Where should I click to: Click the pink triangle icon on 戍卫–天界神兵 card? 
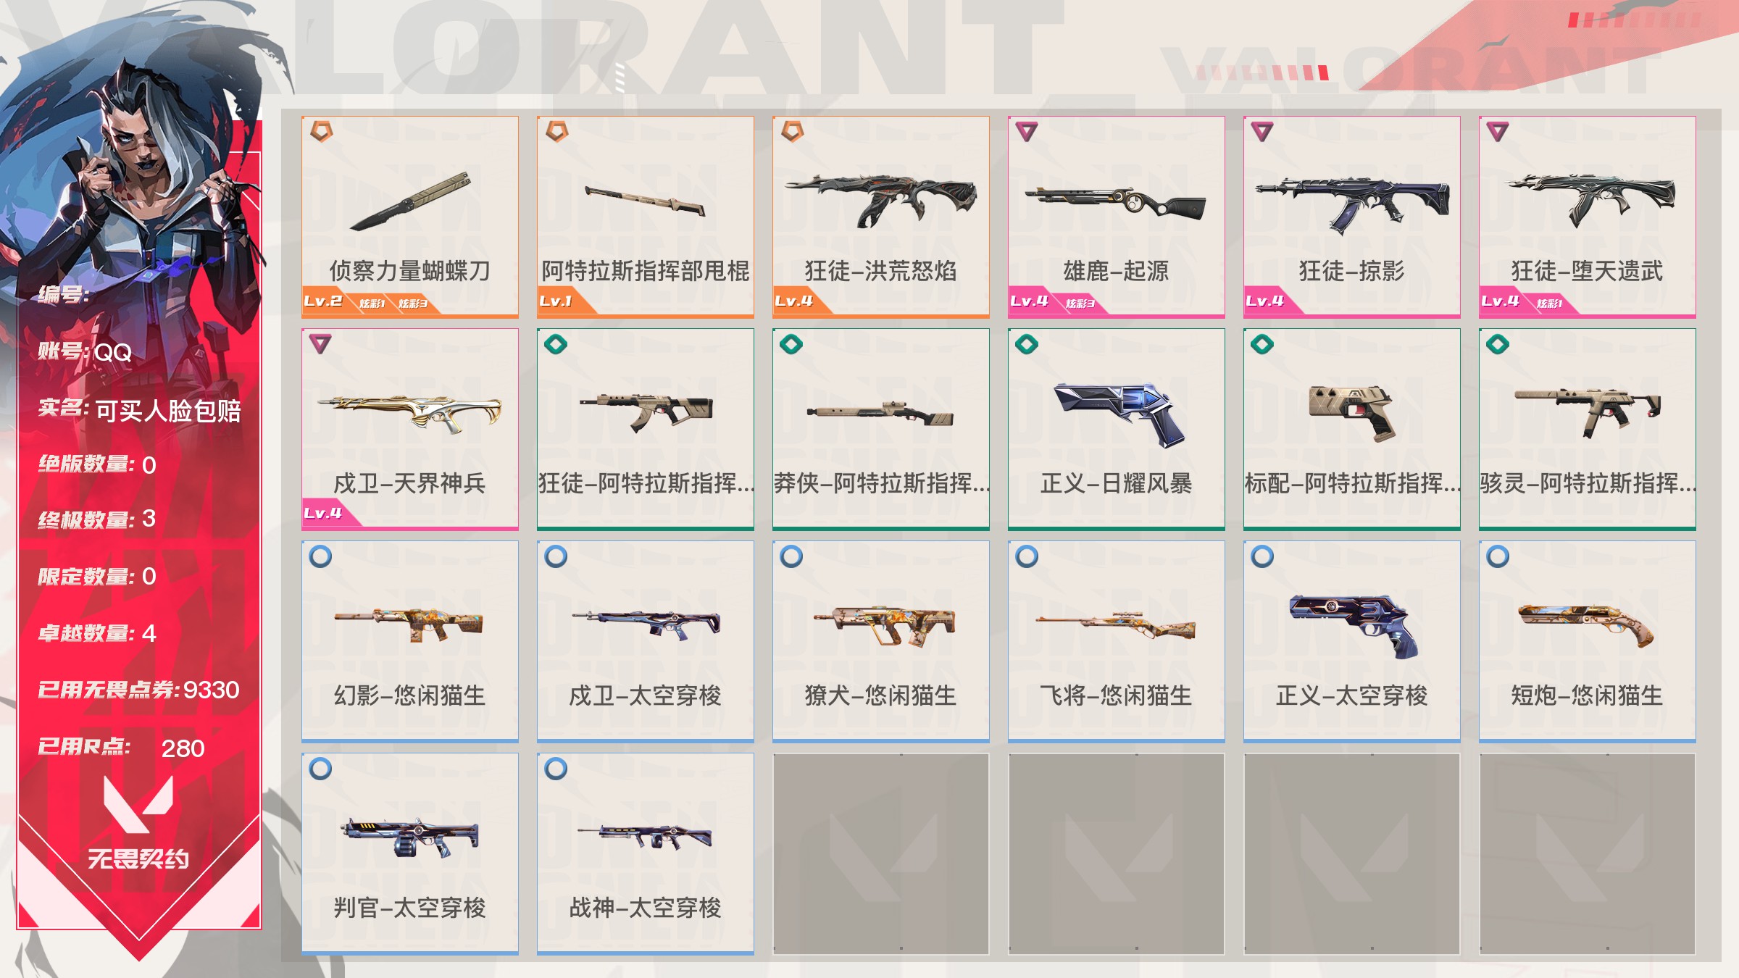pos(320,344)
